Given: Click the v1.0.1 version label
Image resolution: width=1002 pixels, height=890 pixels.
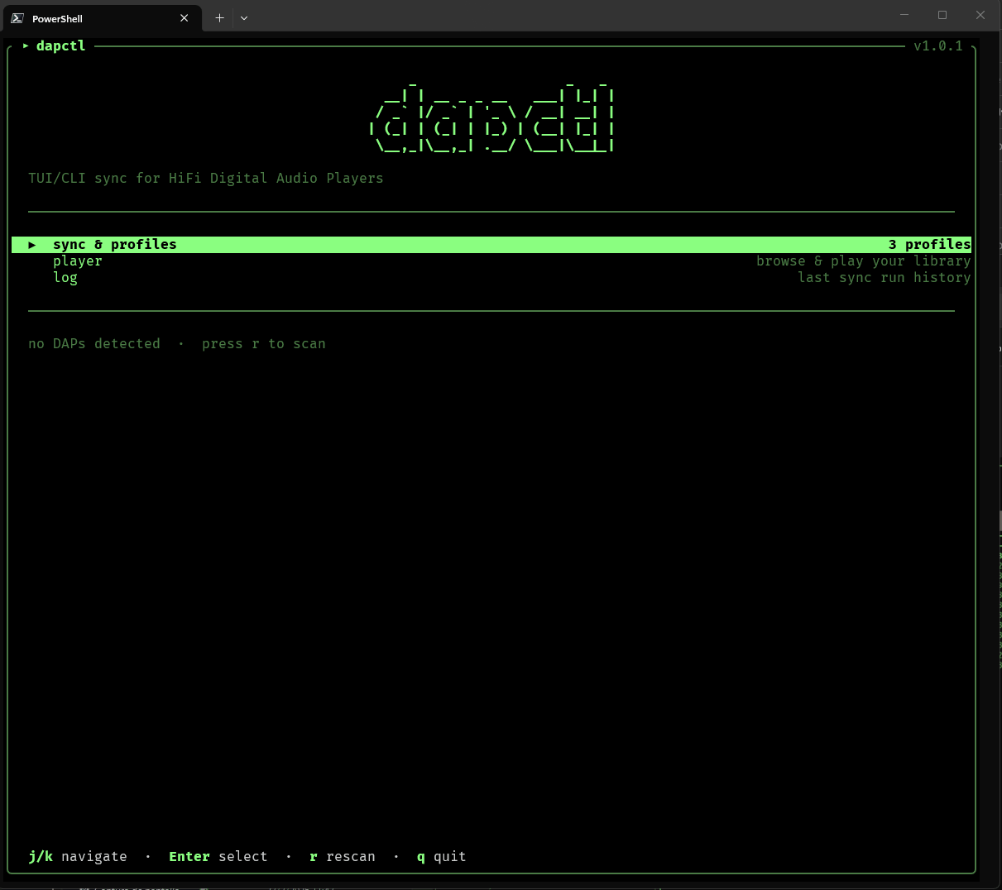Looking at the screenshot, I should 938,46.
